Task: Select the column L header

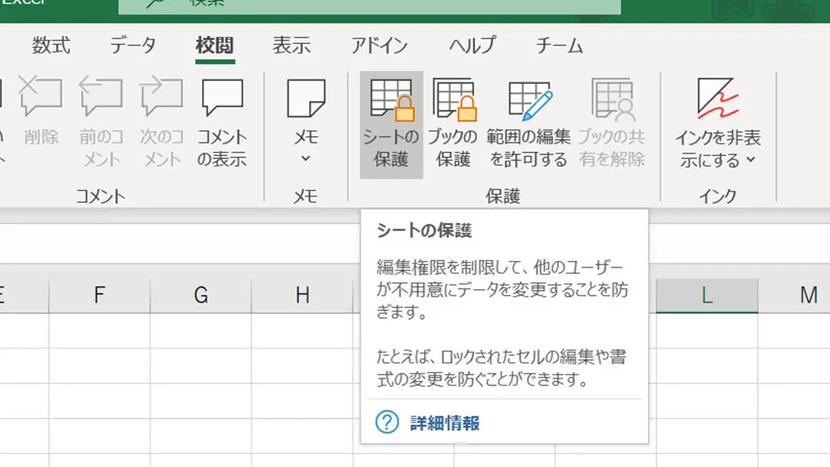Action: (x=705, y=295)
